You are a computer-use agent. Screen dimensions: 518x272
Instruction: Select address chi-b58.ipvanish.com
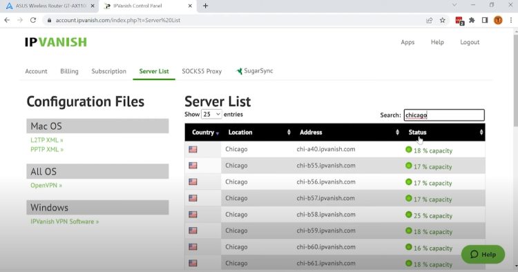326,215
